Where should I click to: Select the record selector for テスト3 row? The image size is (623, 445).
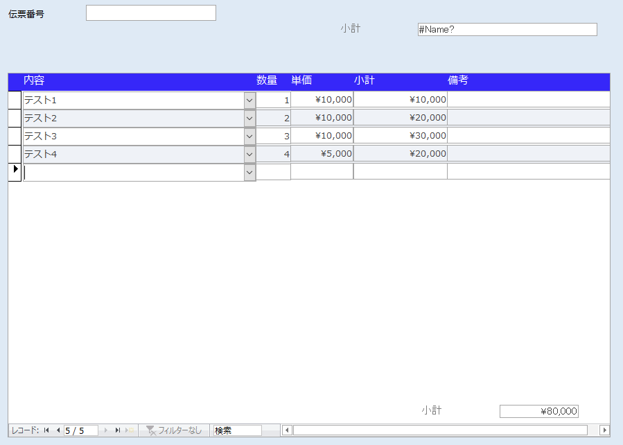(15, 136)
